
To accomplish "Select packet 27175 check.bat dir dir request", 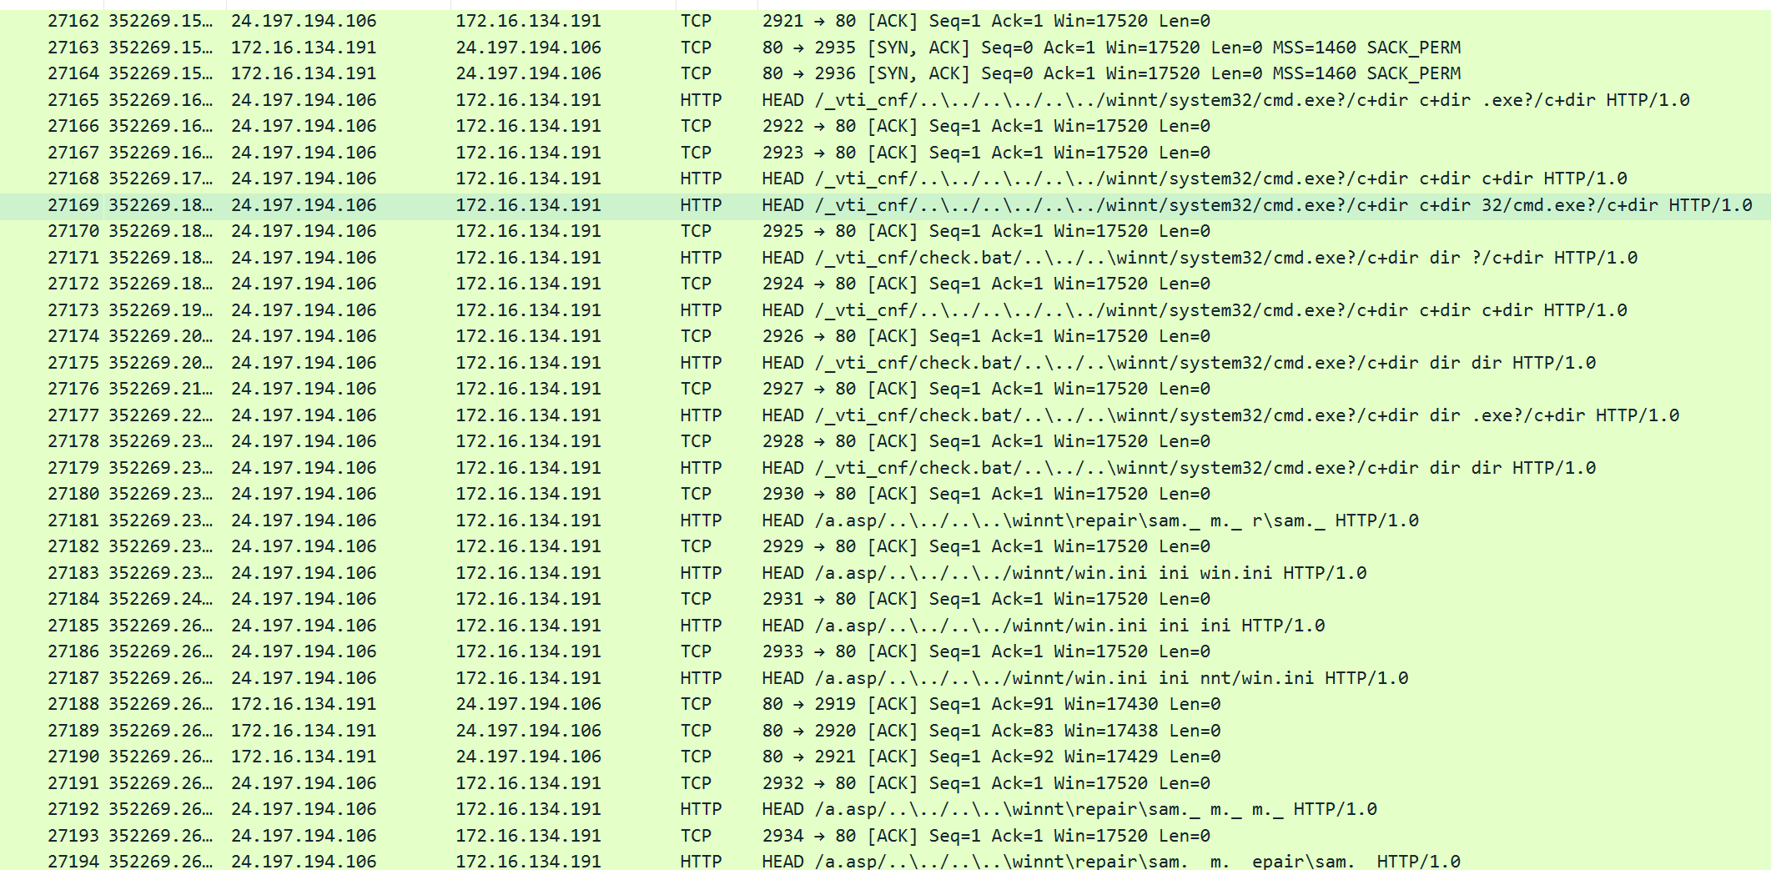I will [885, 363].
